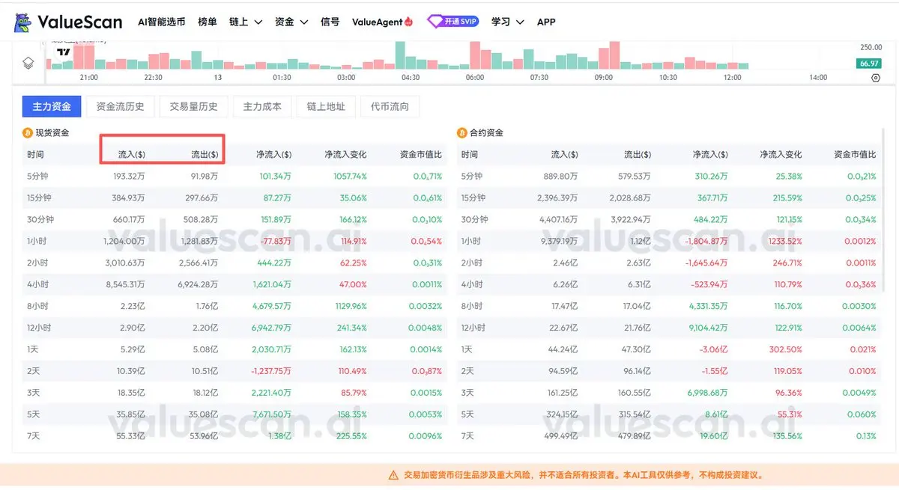Click the 1.38亿 seven-day net inflow
This screenshot has height=490, width=899.
point(280,437)
